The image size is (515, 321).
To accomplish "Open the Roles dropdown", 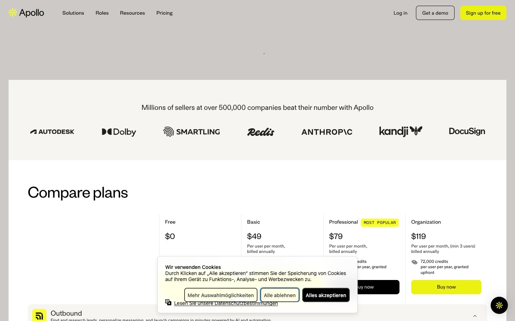I will (102, 13).
